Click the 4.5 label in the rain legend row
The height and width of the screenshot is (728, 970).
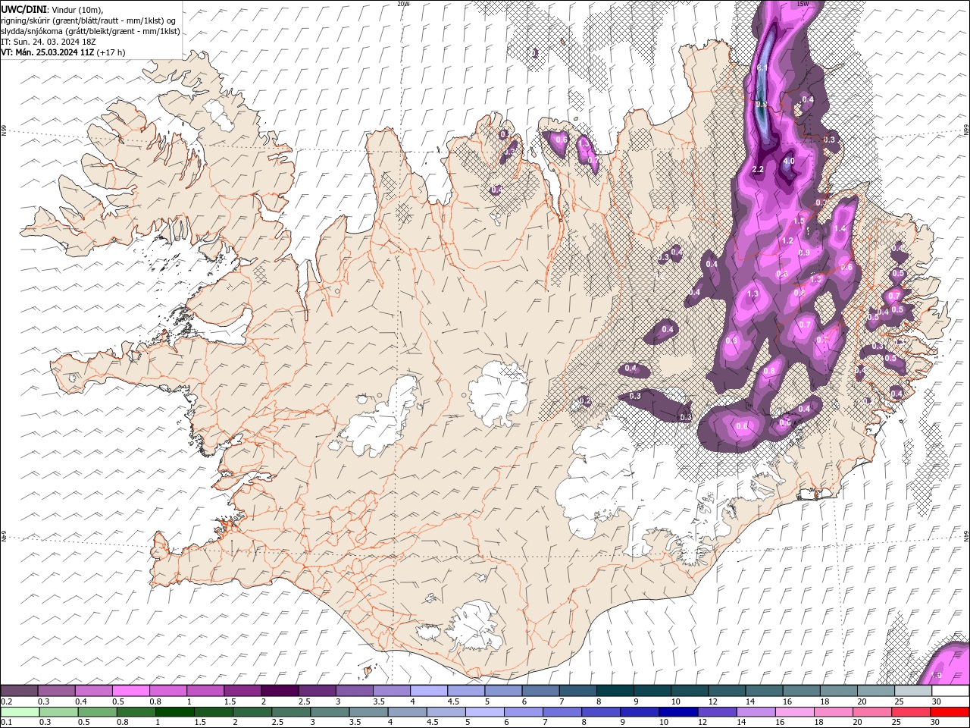point(432,723)
